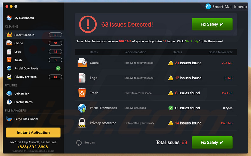Image resolution: width=251 pixels, height=156 pixels.
Task: Click the orange Trash icon in sidebar
Action: (9, 60)
